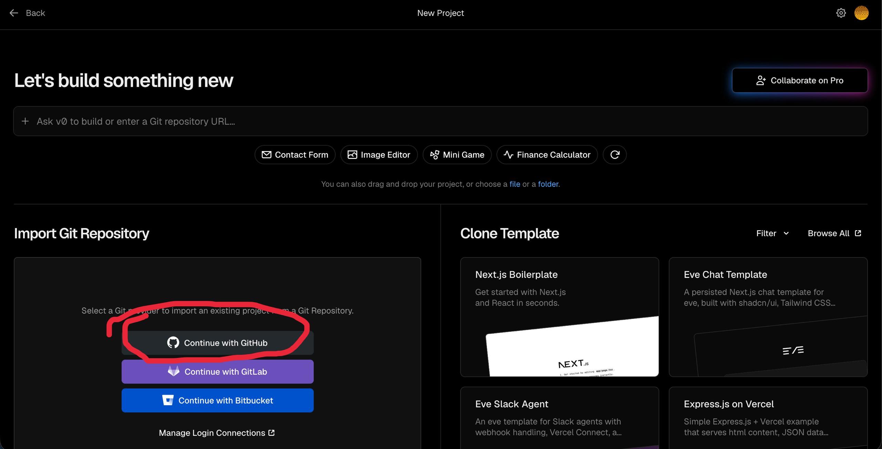Select the Eve Chat Template card

click(768, 317)
